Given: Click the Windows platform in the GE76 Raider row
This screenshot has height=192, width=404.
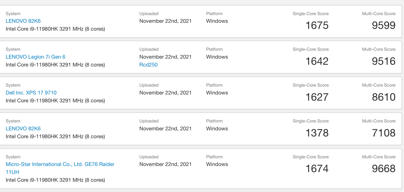Looking at the screenshot, I should [217, 164].
